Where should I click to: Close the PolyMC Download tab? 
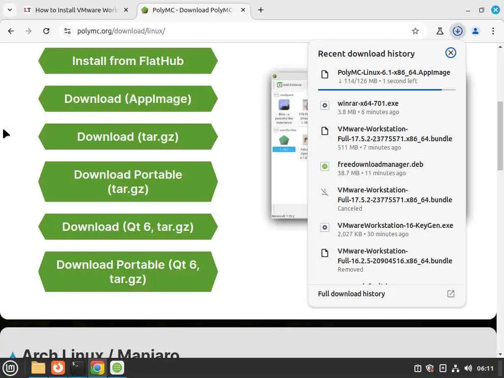point(243,10)
